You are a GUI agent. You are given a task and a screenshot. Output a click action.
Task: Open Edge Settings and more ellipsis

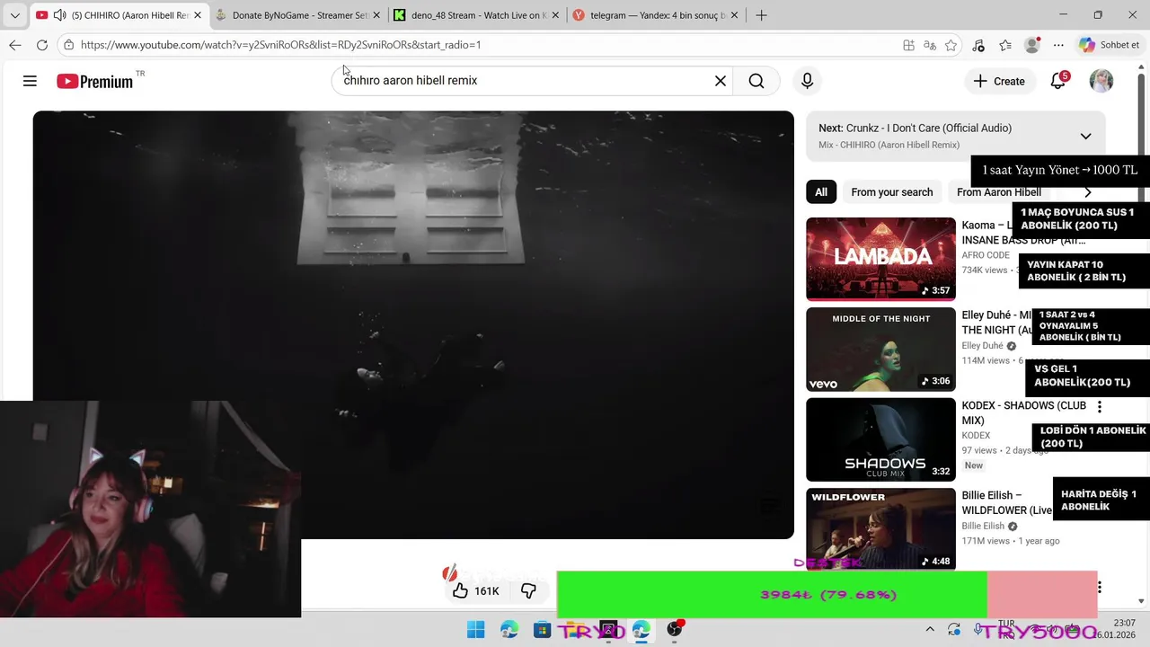1058,45
